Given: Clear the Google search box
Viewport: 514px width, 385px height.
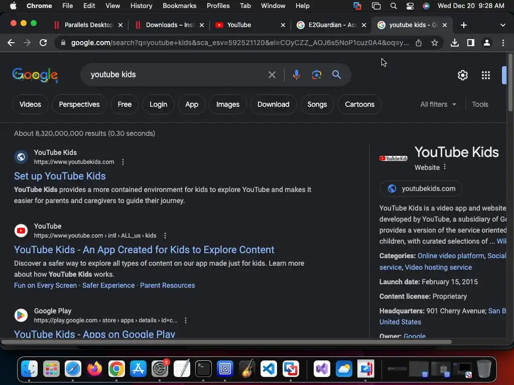Looking at the screenshot, I should (x=272, y=75).
